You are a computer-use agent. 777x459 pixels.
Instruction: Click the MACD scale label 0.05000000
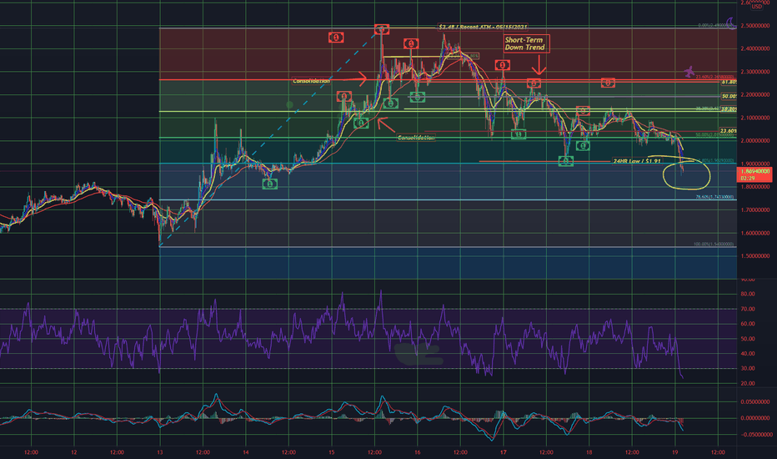tap(755, 401)
